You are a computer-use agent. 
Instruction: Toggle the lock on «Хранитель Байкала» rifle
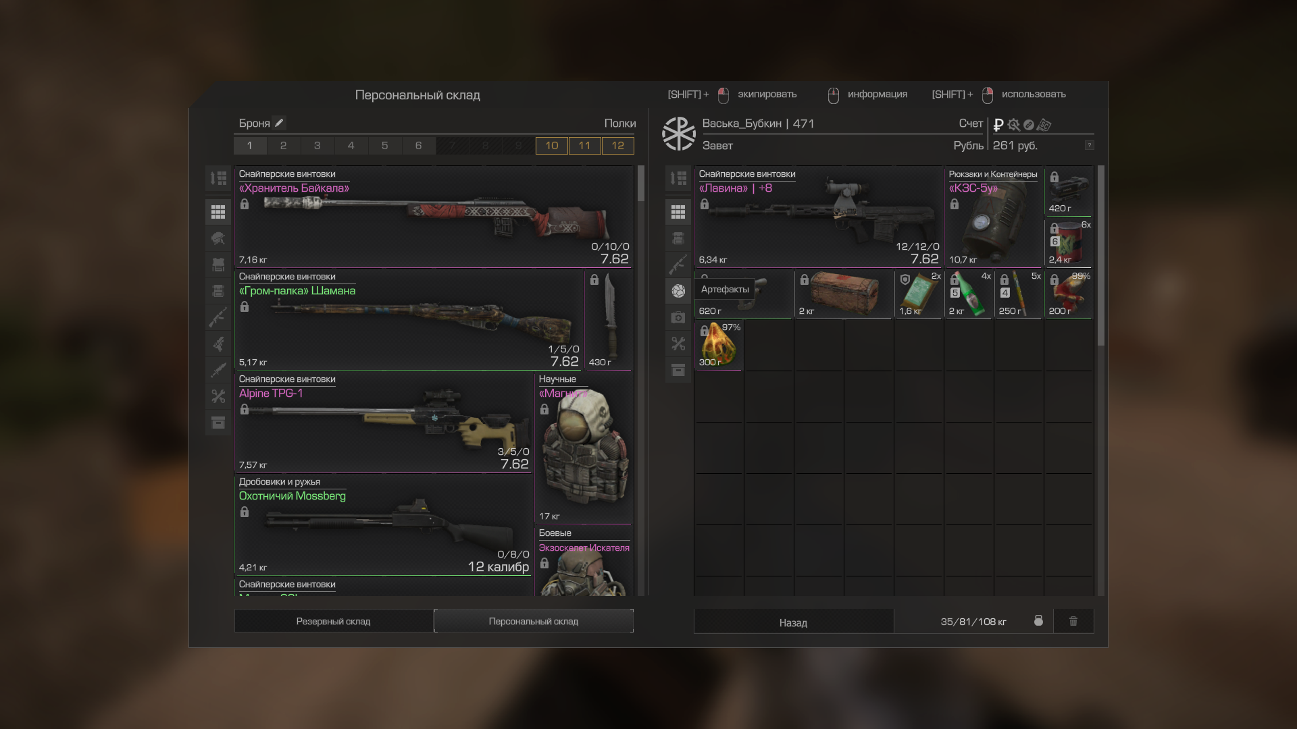(245, 204)
